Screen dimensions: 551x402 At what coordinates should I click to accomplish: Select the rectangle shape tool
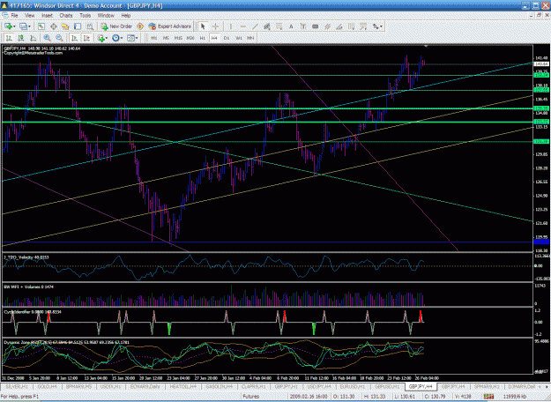(x=316, y=26)
